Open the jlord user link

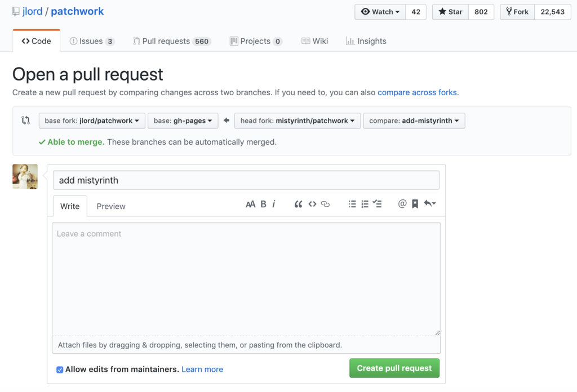coord(32,11)
